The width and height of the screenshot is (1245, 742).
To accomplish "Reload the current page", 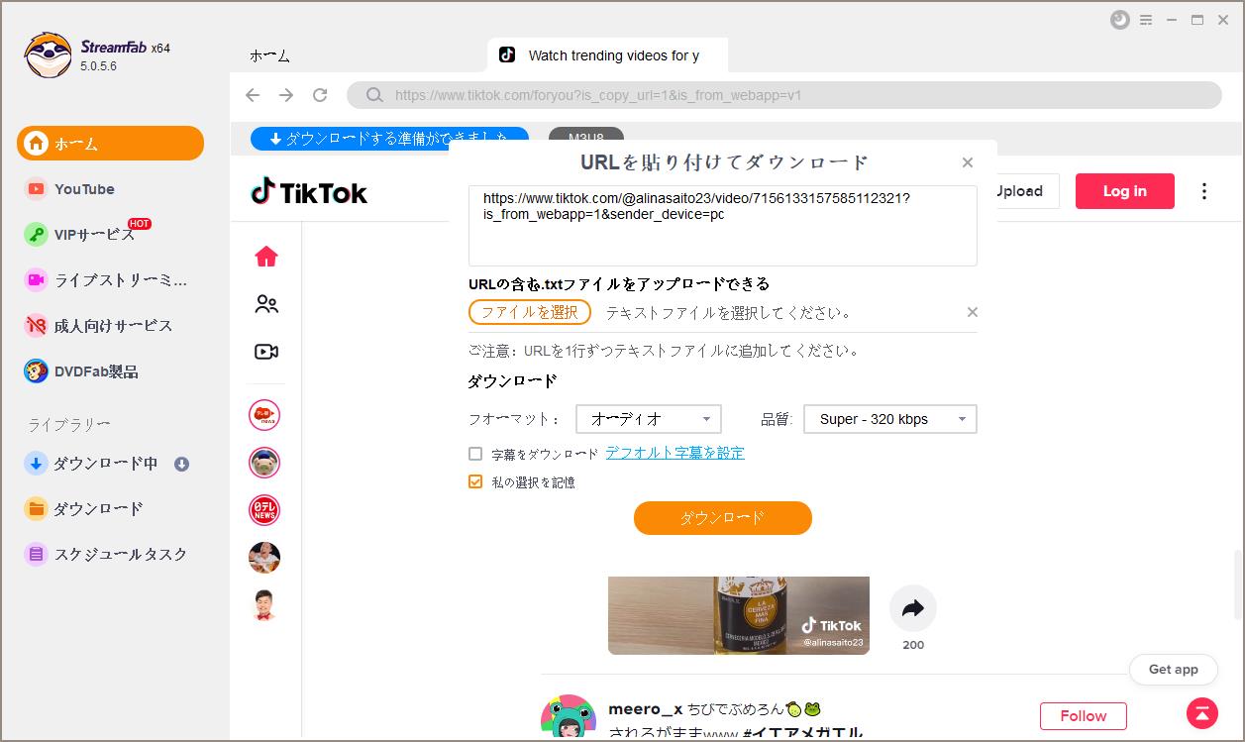I will click(320, 95).
